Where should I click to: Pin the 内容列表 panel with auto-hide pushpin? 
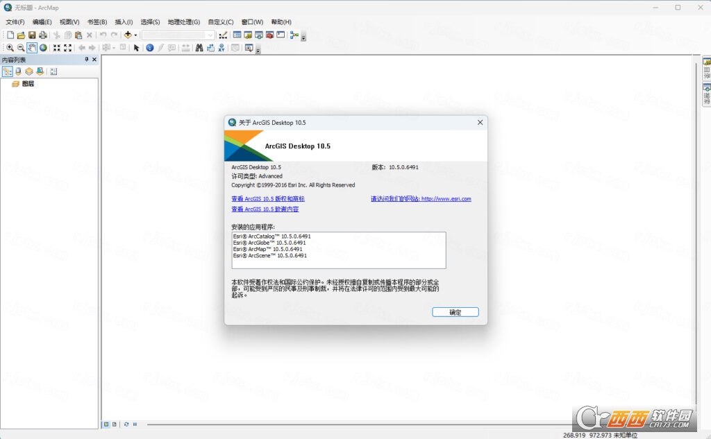(x=87, y=60)
